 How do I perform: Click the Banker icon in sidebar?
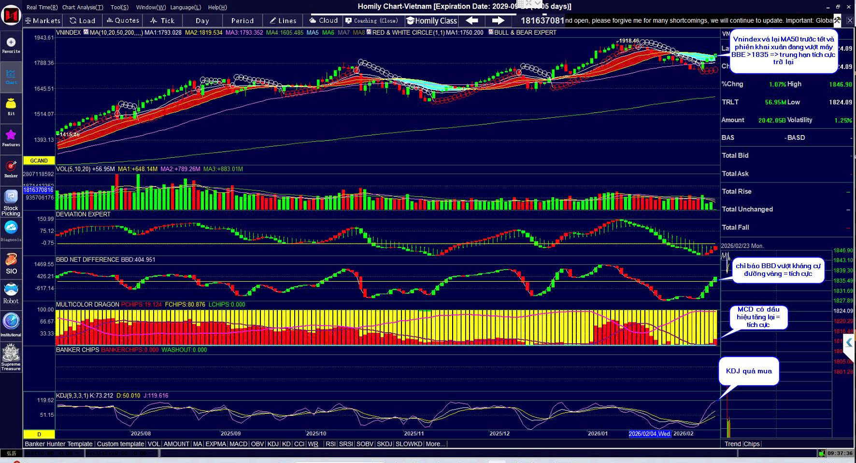click(x=11, y=168)
